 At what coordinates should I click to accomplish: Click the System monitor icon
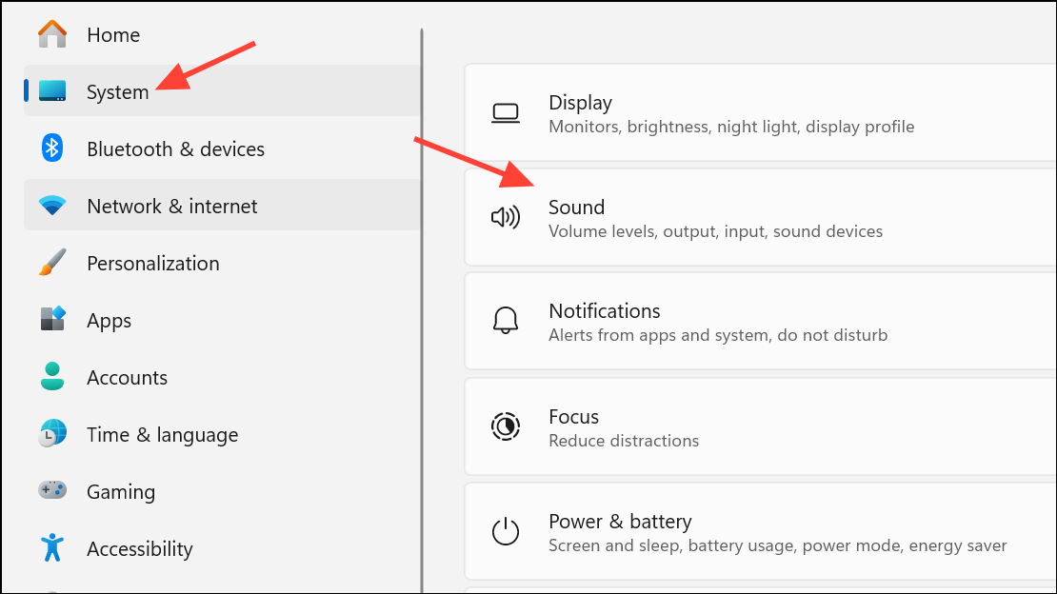(52, 91)
